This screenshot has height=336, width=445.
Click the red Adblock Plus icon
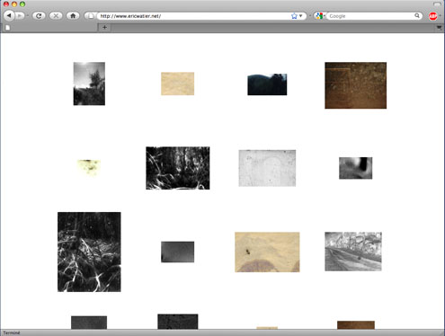(x=432, y=16)
